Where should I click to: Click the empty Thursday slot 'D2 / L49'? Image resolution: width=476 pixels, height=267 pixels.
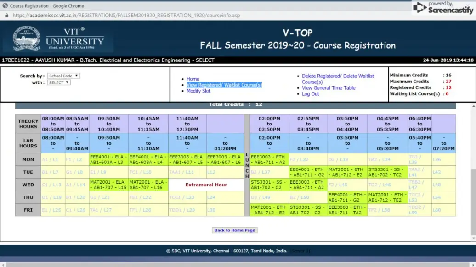(269, 197)
